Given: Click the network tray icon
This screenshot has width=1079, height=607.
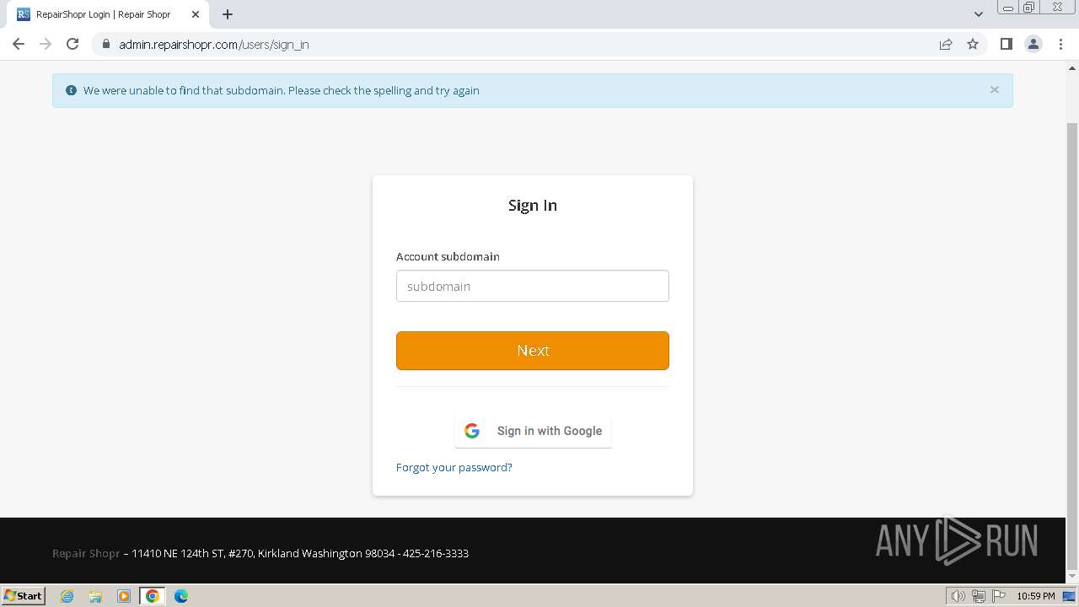Looking at the screenshot, I should [x=979, y=596].
